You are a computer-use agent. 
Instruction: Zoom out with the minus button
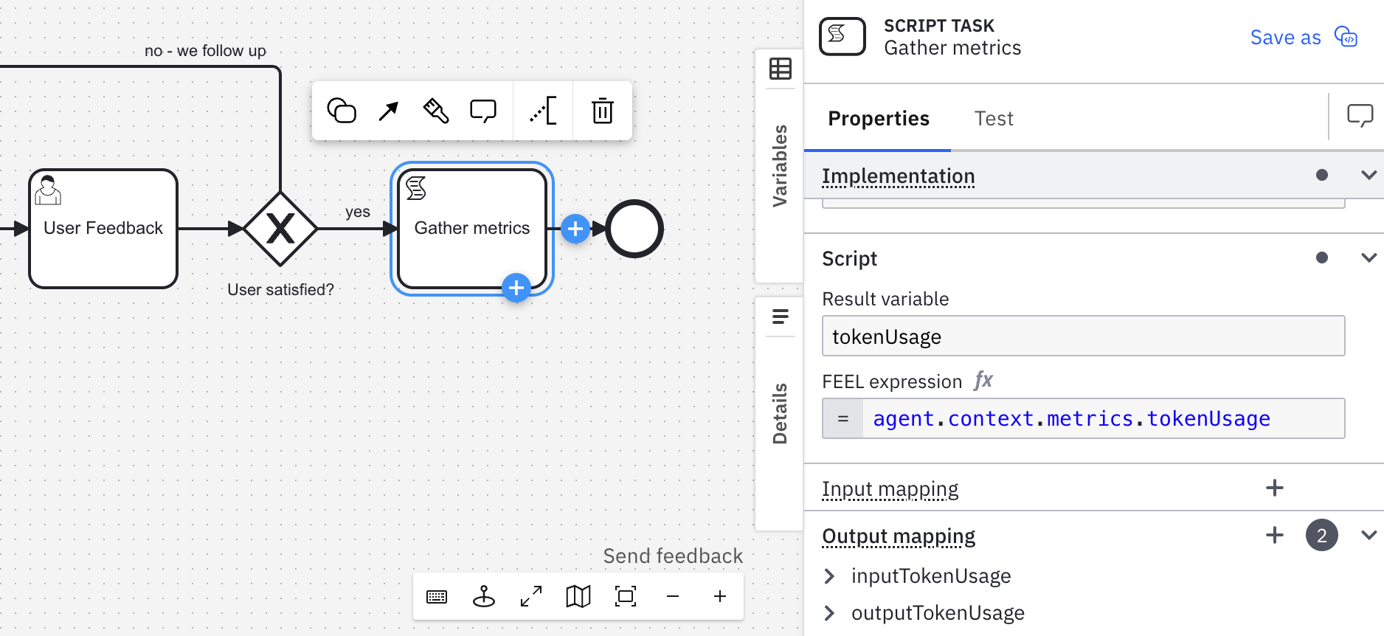pos(673,596)
